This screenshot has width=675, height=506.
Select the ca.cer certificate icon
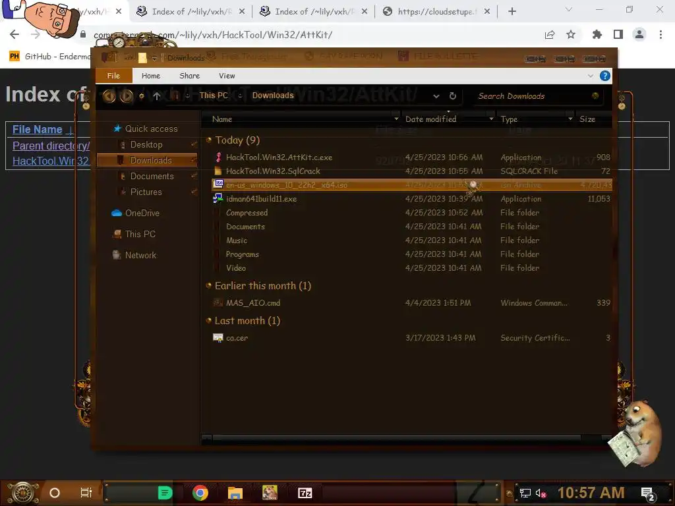(218, 338)
